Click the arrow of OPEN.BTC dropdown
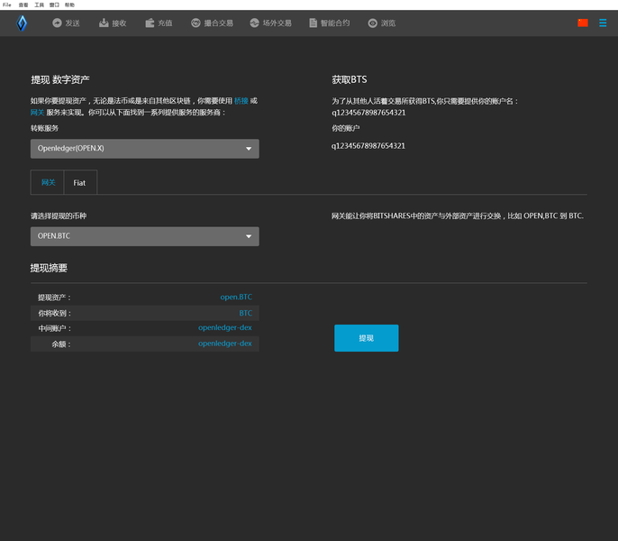Image resolution: width=618 pixels, height=541 pixels. pyautogui.click(x=249, y=236)
